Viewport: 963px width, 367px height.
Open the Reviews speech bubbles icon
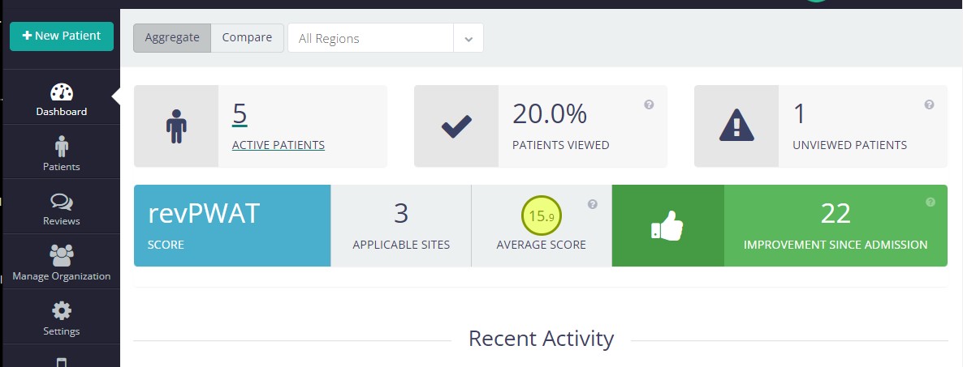(x=62, y=202)
